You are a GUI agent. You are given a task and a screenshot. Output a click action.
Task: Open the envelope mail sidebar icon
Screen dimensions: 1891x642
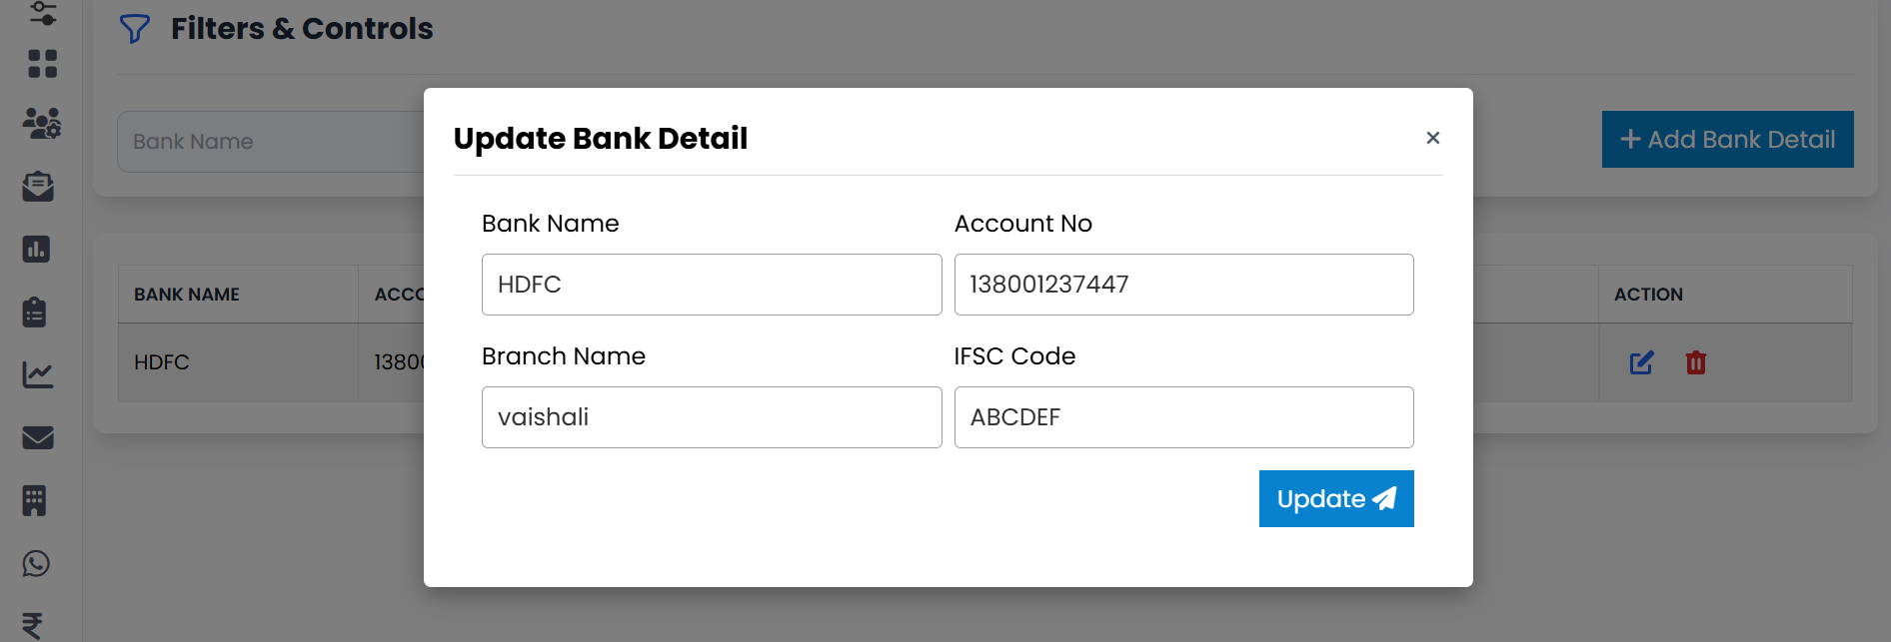[37, 437]
